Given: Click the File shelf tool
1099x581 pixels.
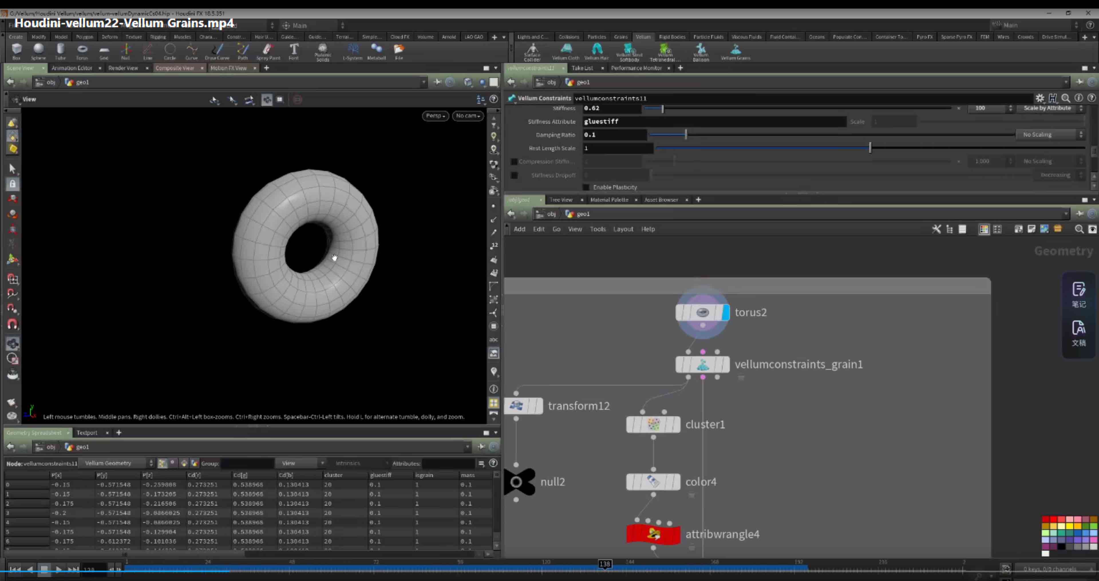Looking at the screenshot, I should (399, 51).
